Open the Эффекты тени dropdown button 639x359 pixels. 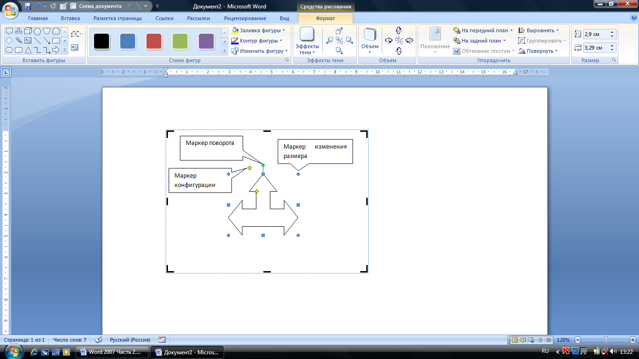[308, 41]
